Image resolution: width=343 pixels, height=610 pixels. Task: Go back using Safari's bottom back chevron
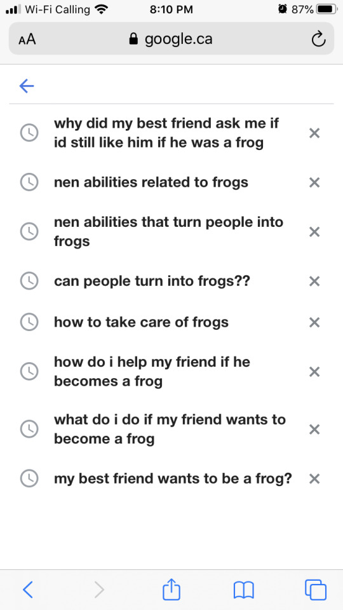pos(27,590)
